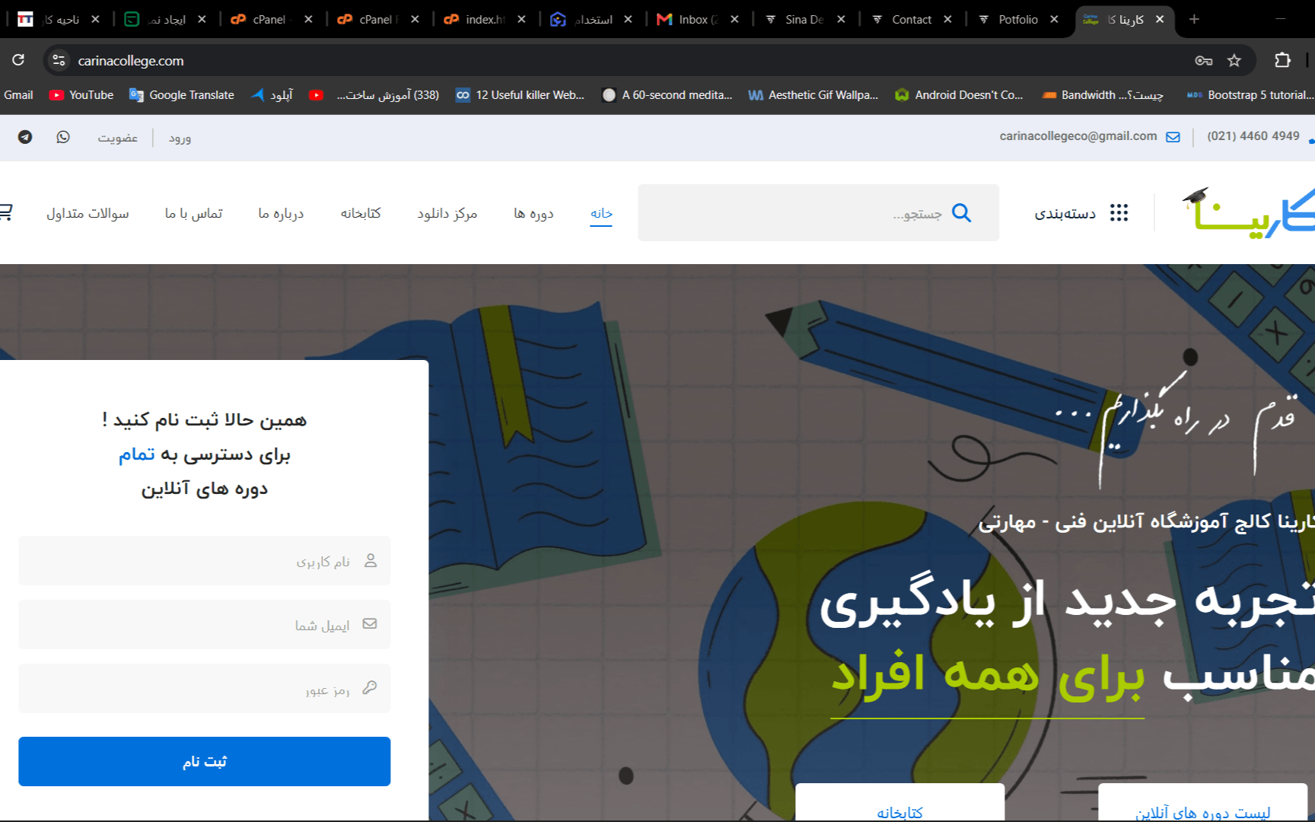The image size is (1315, 822).
Task: Click the نام کاربری username field
Action: (x=204, y=561)
